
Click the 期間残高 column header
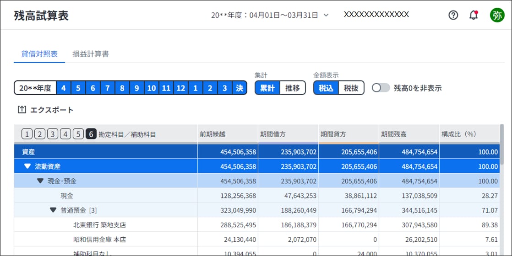pos(409,134)
